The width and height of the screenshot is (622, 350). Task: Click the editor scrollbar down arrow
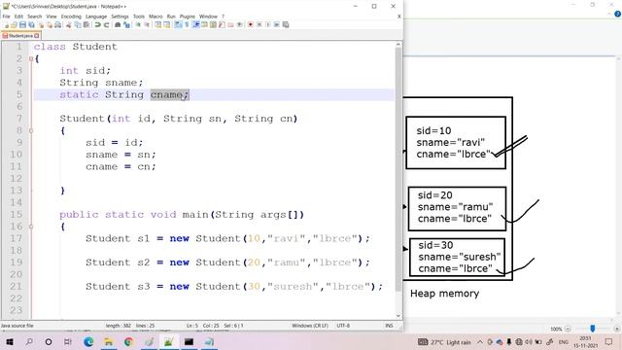point(398,316)
